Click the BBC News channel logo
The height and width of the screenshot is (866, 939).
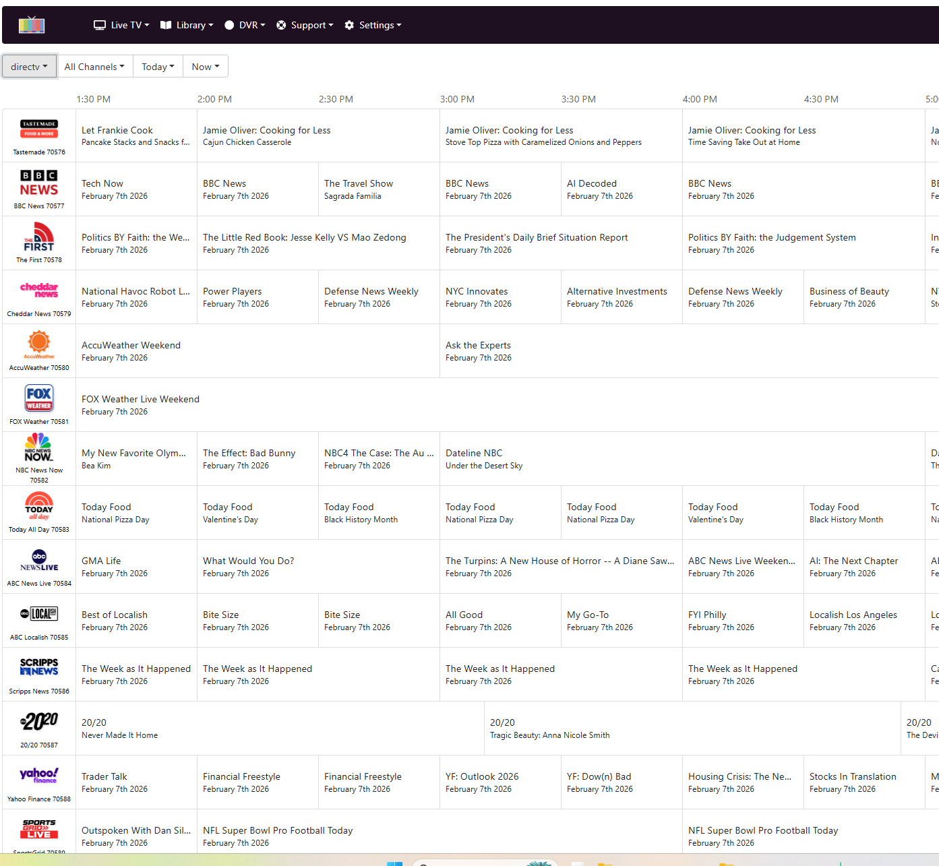tap(39, 183)
